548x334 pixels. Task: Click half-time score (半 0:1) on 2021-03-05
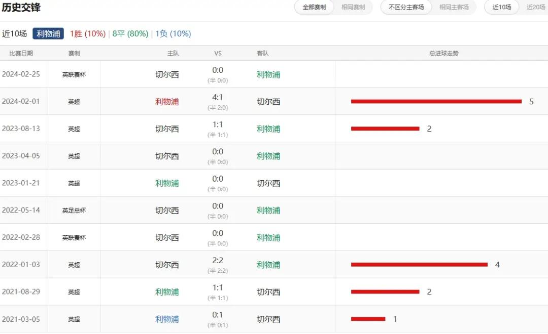[218, 325]
